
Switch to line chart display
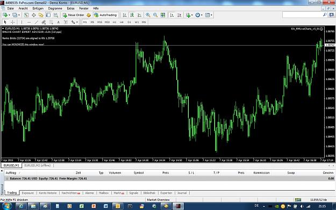[x=139, y=15]
